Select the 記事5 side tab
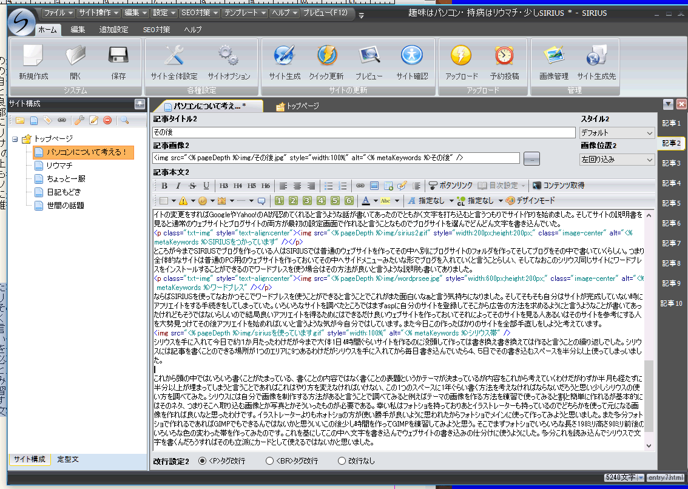 click(x=670, y=203)
